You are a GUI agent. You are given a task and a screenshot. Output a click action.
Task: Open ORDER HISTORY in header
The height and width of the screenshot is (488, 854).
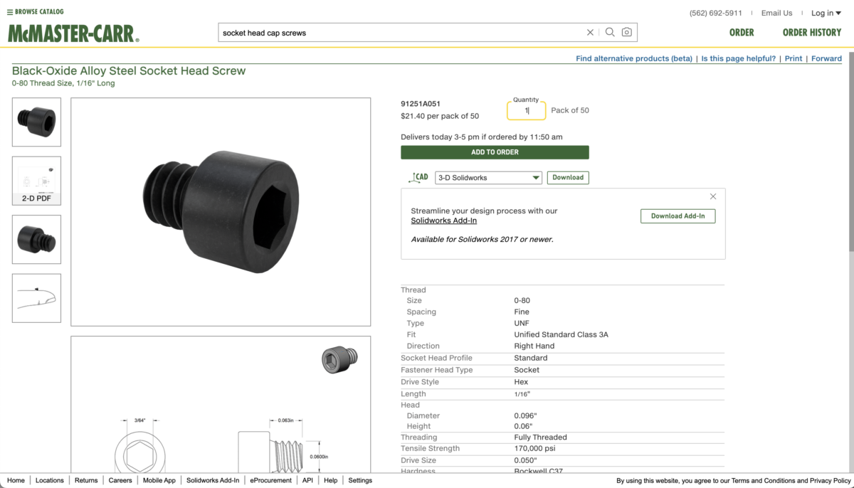pos(811,32)
